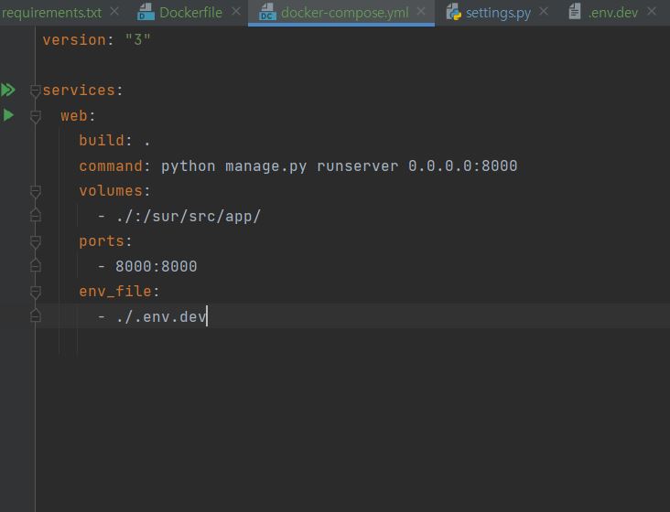Click fold end marker beside ./:/sur/src/app/
This screenshot has height=512, width=670.
click(x=36, y=215)
